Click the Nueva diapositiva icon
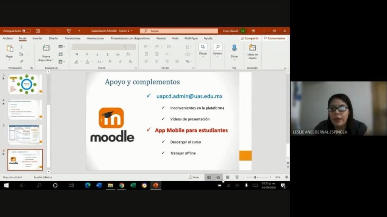387x217 pixels. (x=46, y=48)
